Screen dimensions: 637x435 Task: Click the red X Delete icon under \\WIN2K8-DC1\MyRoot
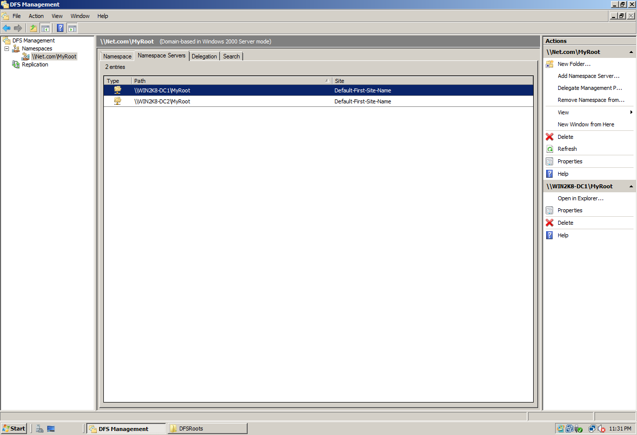click(550, 223)
